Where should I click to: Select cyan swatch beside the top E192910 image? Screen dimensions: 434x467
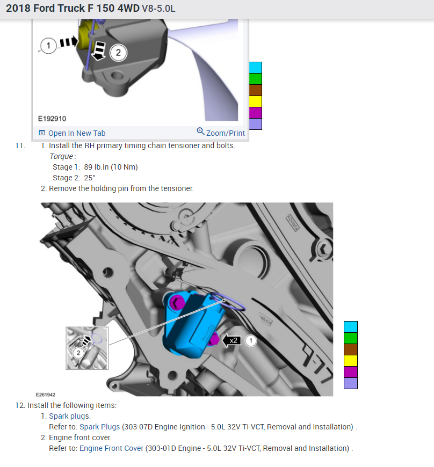pos(256,68)
